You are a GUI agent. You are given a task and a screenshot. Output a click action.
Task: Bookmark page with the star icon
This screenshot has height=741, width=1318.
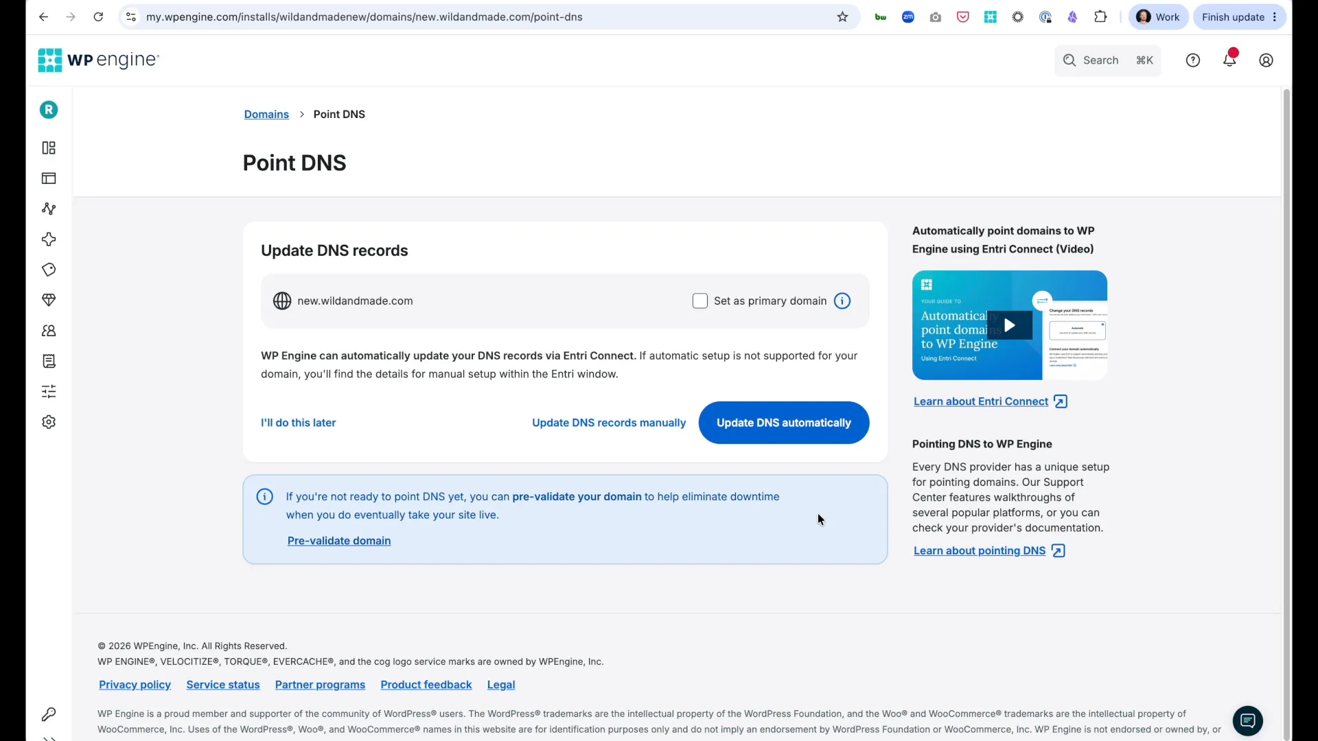(x=843, y=17)
